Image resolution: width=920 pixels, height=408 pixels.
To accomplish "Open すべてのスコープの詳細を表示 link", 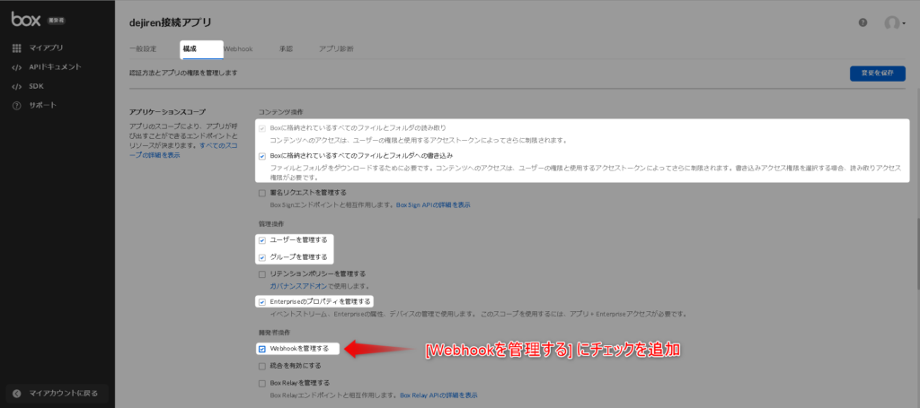I will 181,150.
